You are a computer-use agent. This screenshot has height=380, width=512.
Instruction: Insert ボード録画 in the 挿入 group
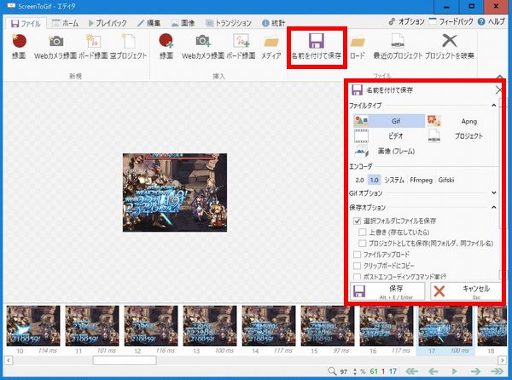tap(241, 46)
